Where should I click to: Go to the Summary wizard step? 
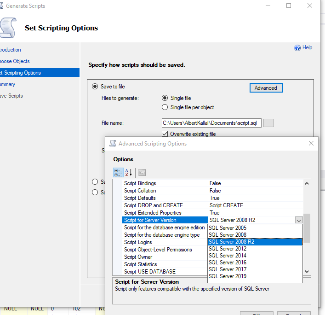[7, 84]
